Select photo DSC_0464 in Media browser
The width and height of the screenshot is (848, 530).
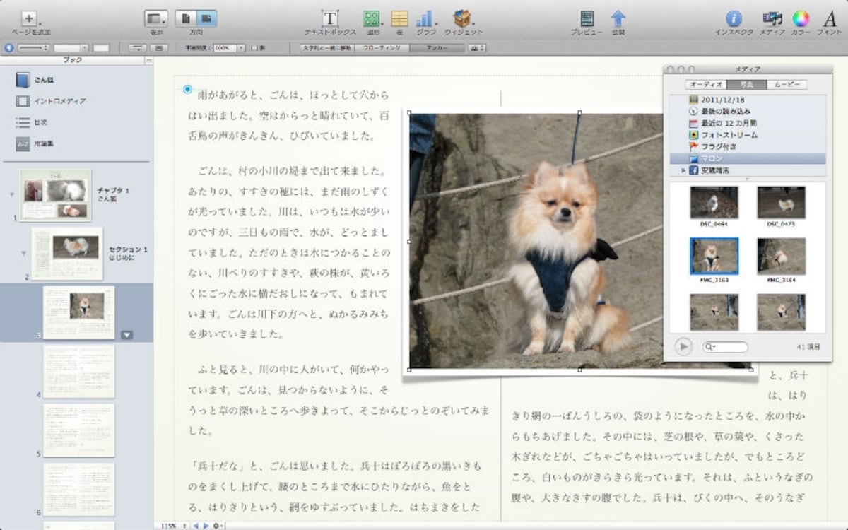click(714, 202)
